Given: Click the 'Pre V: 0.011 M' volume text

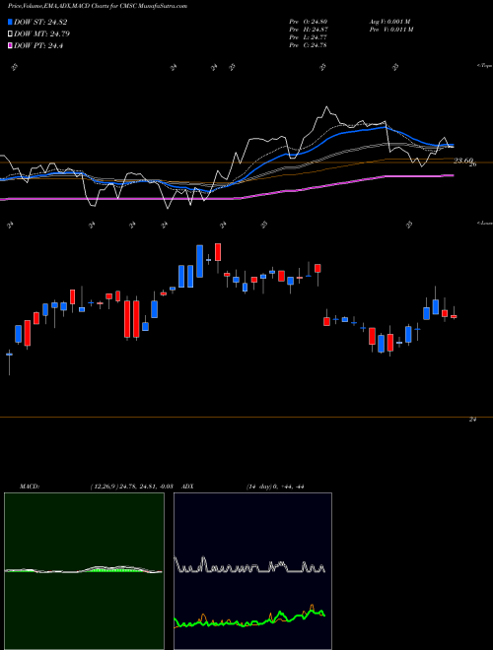Looking at the screenshot, I should 391,30.
